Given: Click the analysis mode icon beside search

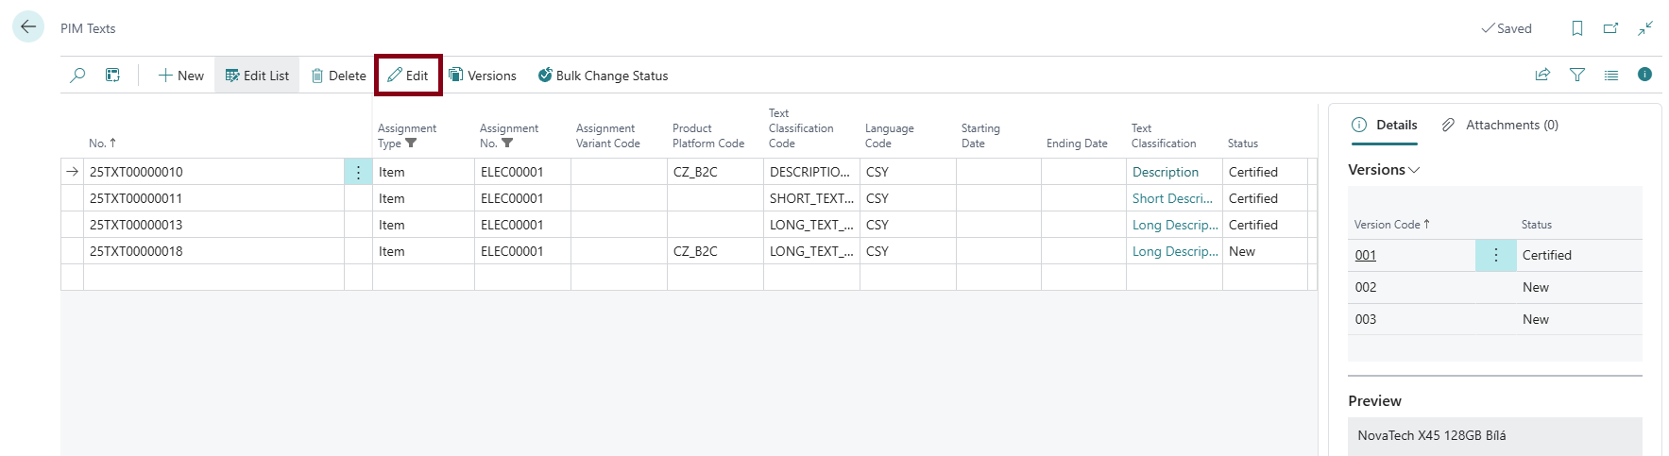Looking at the screenshot, I should click(x=112, y=76).
